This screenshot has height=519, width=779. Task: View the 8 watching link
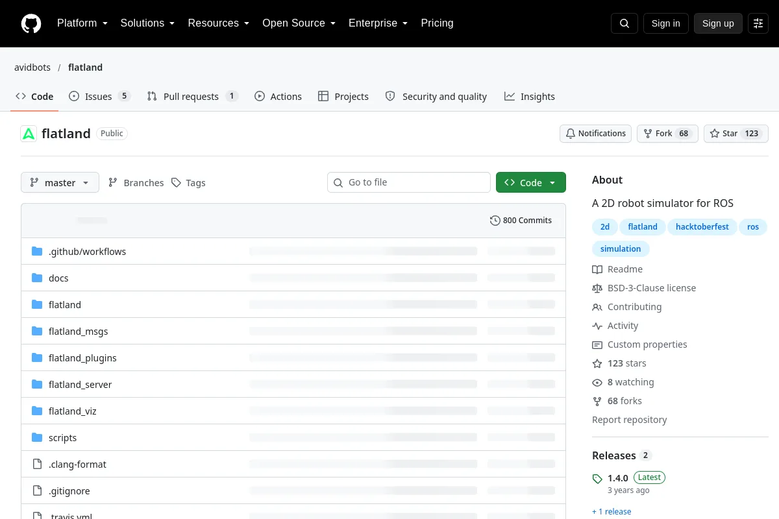[x=623, y=382]
